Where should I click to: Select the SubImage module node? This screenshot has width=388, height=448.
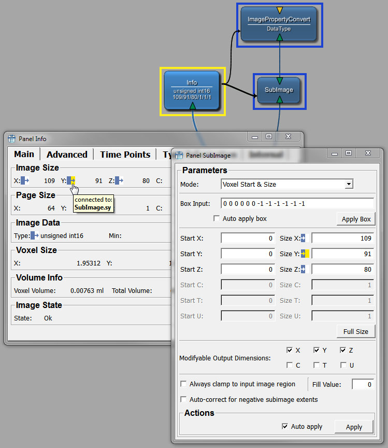coord(279,90)
